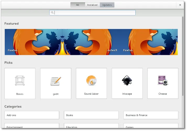Click the vertical scrollbar handle
The width and height of the screenshot is (187, 131).
click(183, 56)
